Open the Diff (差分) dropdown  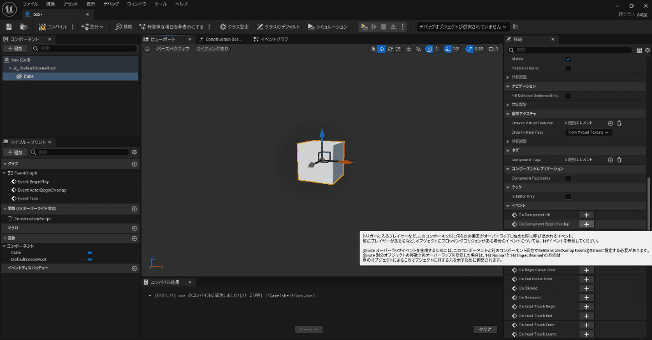click(x=92, y=27)
